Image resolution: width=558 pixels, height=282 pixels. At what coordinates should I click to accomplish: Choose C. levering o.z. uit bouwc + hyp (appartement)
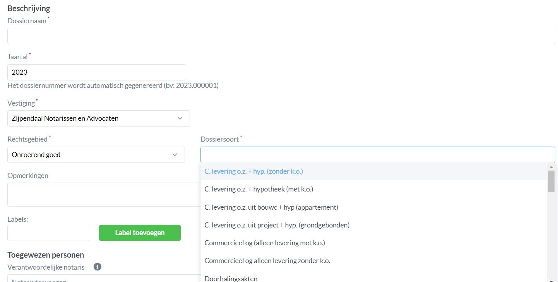pyautogui.click(x=271, y=207)
